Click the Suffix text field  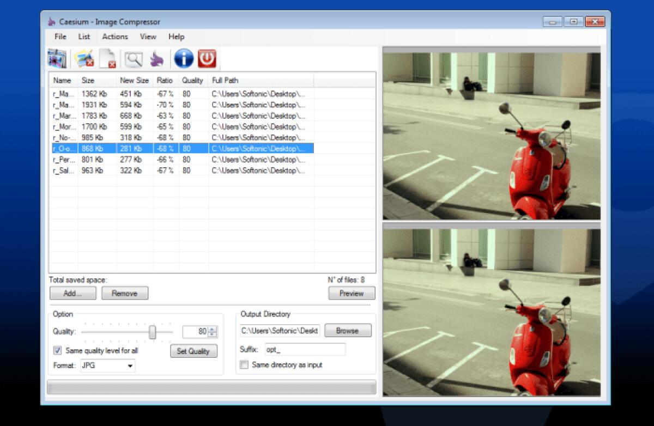[x=305, y=349]
